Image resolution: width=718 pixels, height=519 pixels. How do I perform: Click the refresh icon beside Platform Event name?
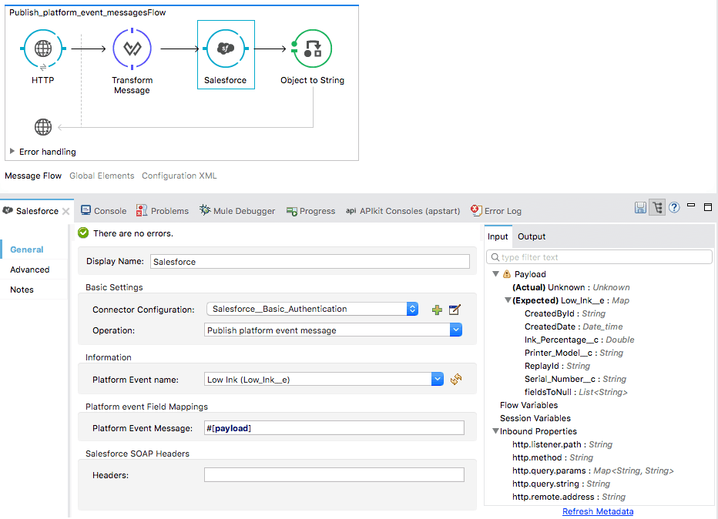coord(456,379)
